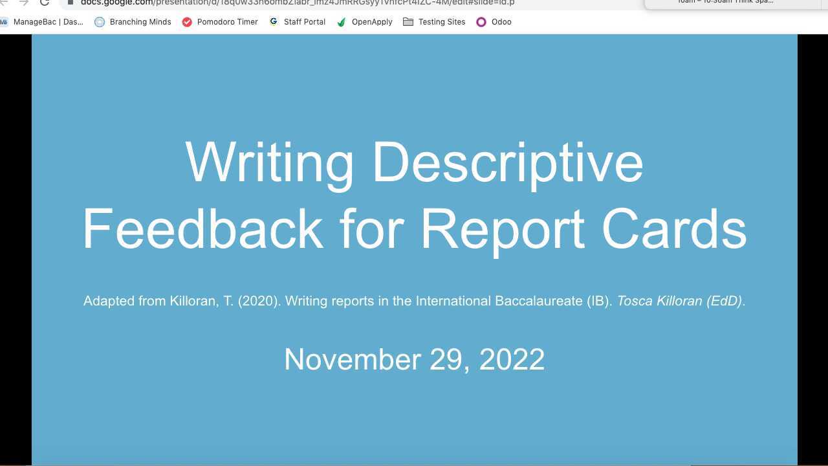Open the Testing Sites folder icon
The image size is (828, 466).
click(408, 21)
